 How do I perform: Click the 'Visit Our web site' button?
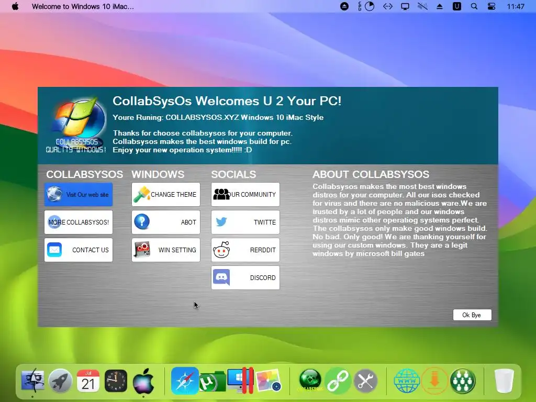79,195
